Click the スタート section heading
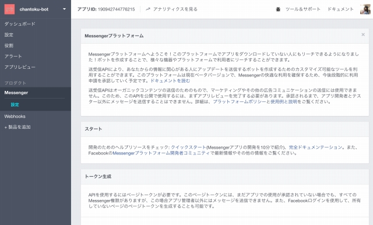The width and height of the screenshot is (373, 225). point(93,129)
